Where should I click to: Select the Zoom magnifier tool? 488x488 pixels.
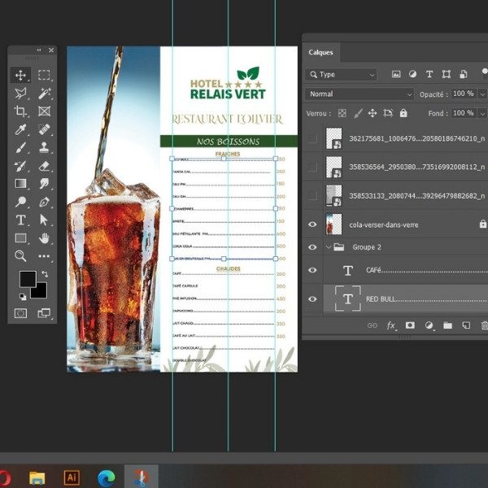[21, 255]
